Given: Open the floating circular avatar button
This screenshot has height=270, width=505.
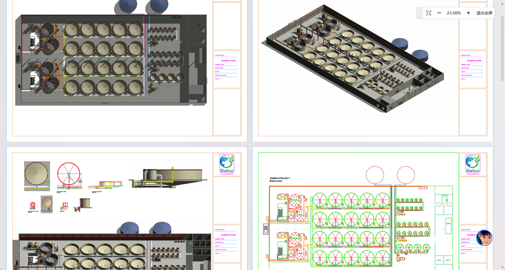Looking at the screenshot, I should (x=484, y=238).
